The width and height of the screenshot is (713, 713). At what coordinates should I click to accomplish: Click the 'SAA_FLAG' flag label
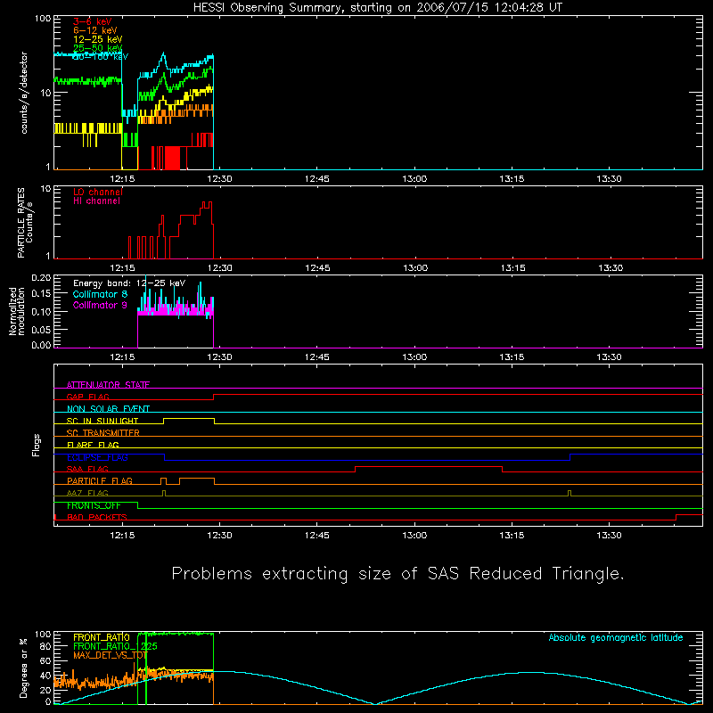[x=87, y=469]
